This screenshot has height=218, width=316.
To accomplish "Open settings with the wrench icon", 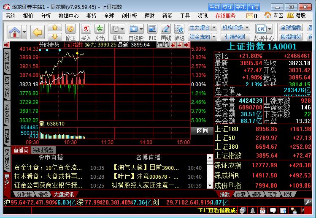I will point(308,202).
